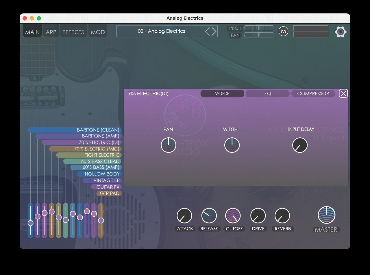
Task: Select the GTR Pad layer label
Action: tap(109, 193)
